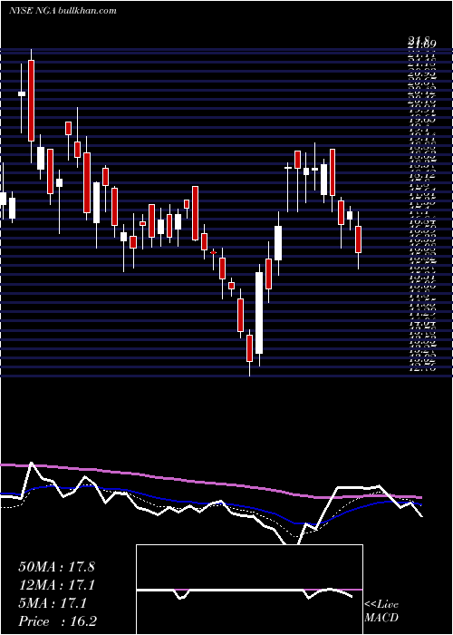Click the 21.69 top price axis label

click(422, 45)
